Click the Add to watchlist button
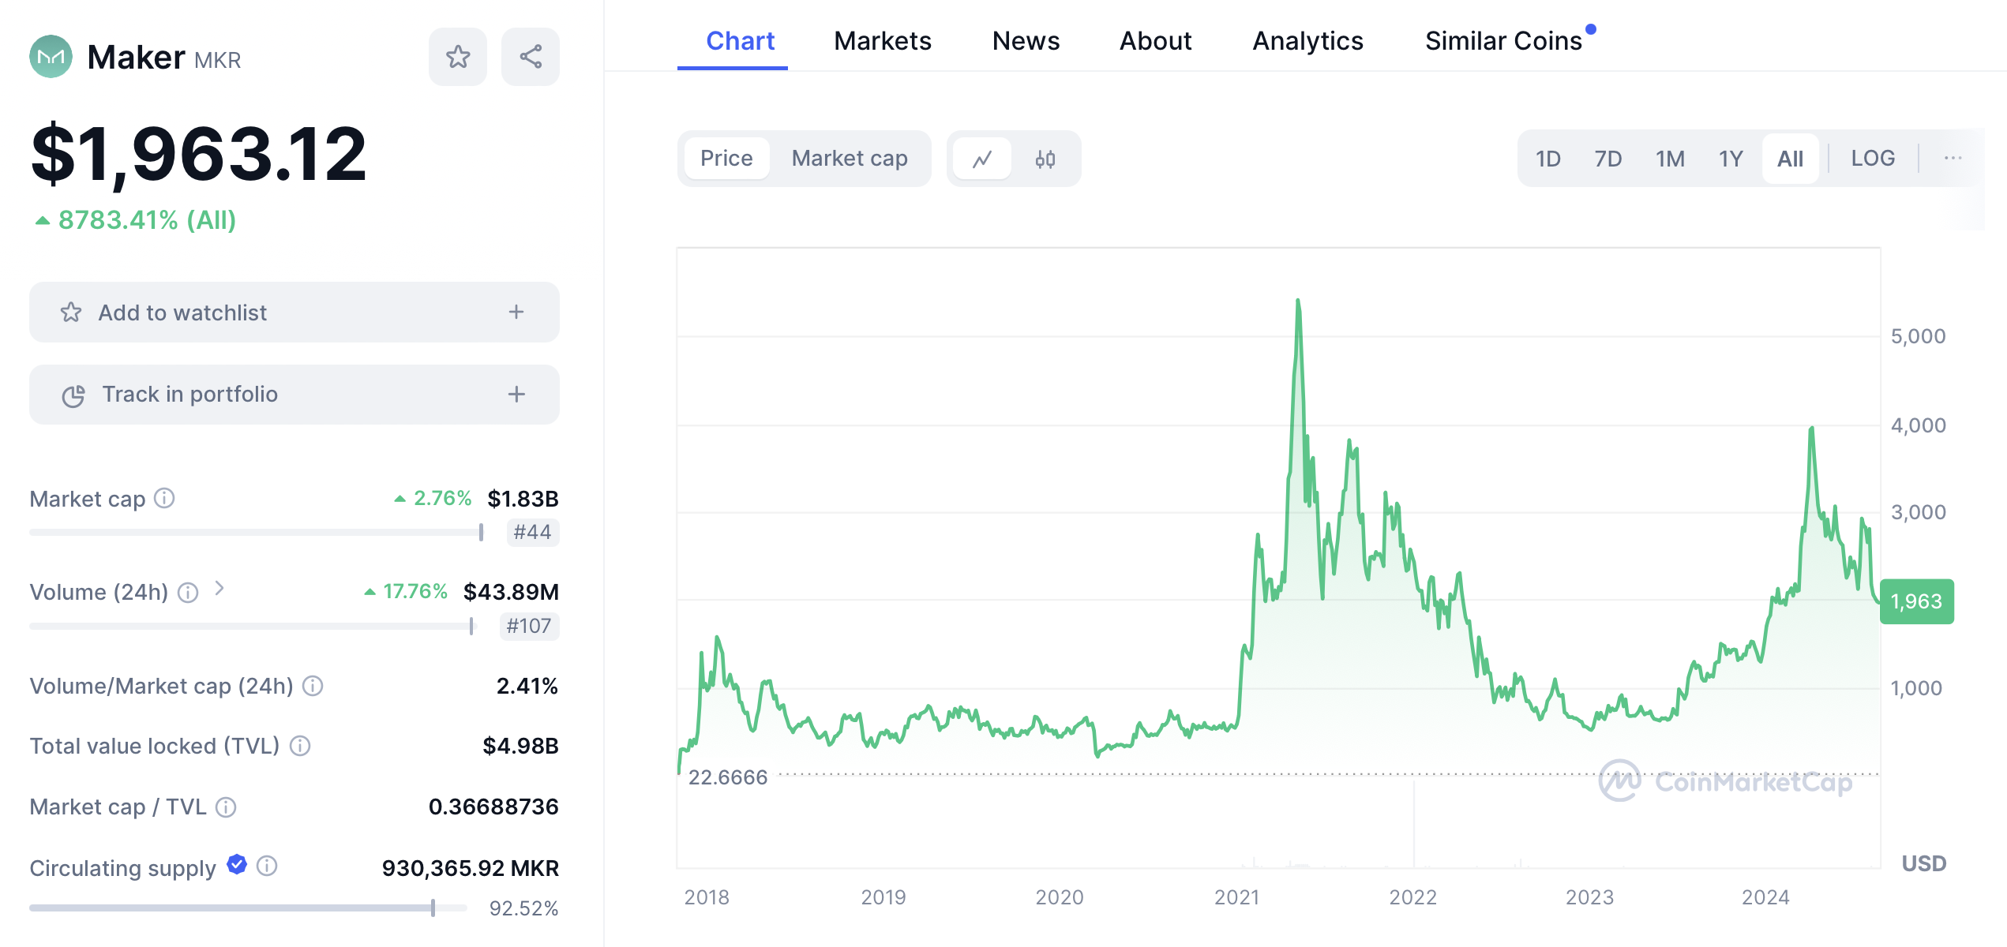2007x947 pixels. [294, 313]
